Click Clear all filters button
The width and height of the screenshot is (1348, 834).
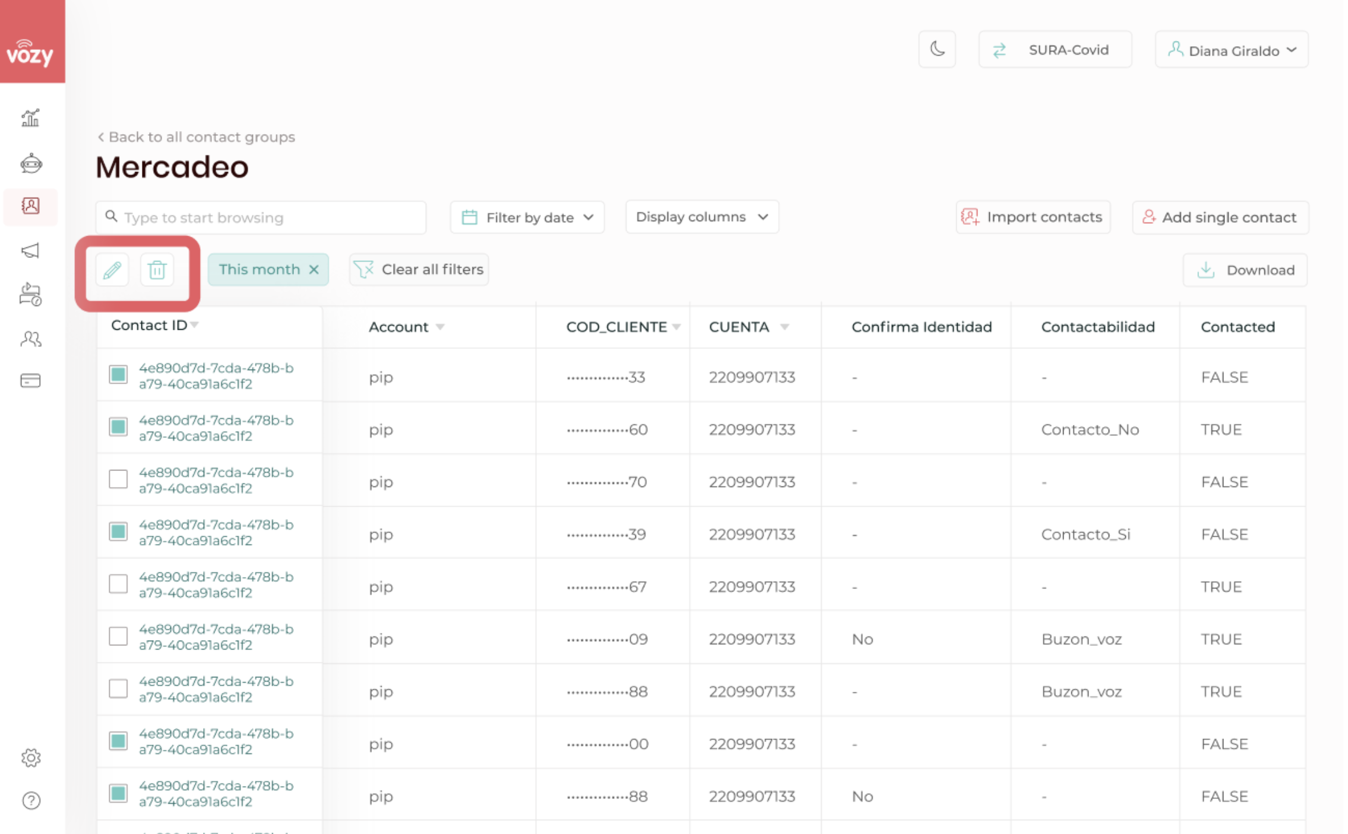(x=419, y=270)
